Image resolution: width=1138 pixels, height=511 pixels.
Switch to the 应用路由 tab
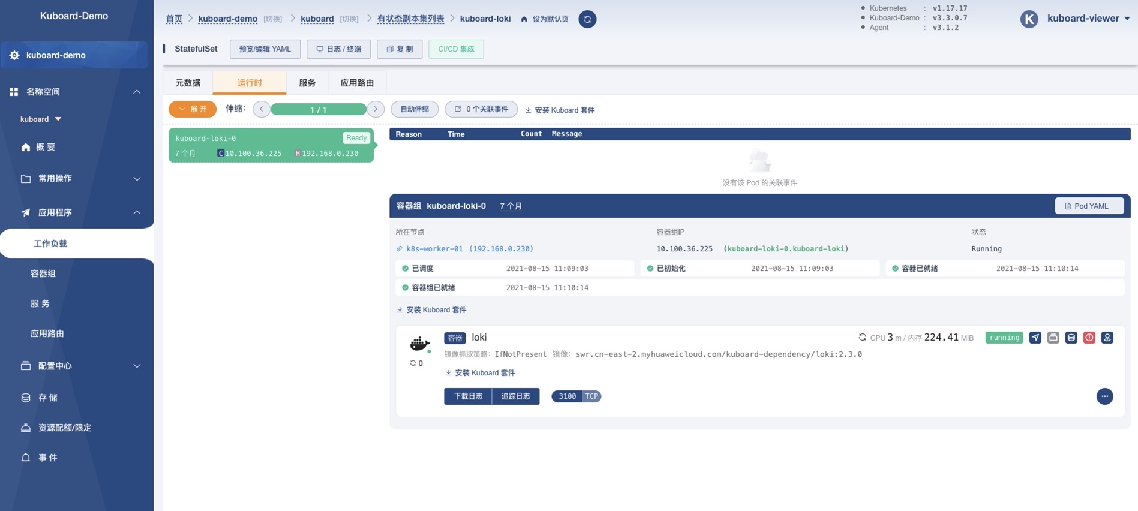(x=356, y=83)
